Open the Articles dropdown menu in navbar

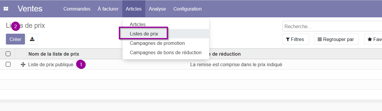click(x=134, y=9)
